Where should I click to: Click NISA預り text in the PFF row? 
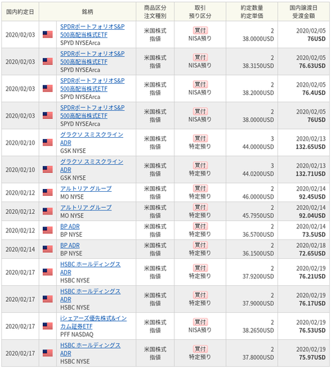click(200, 330)
